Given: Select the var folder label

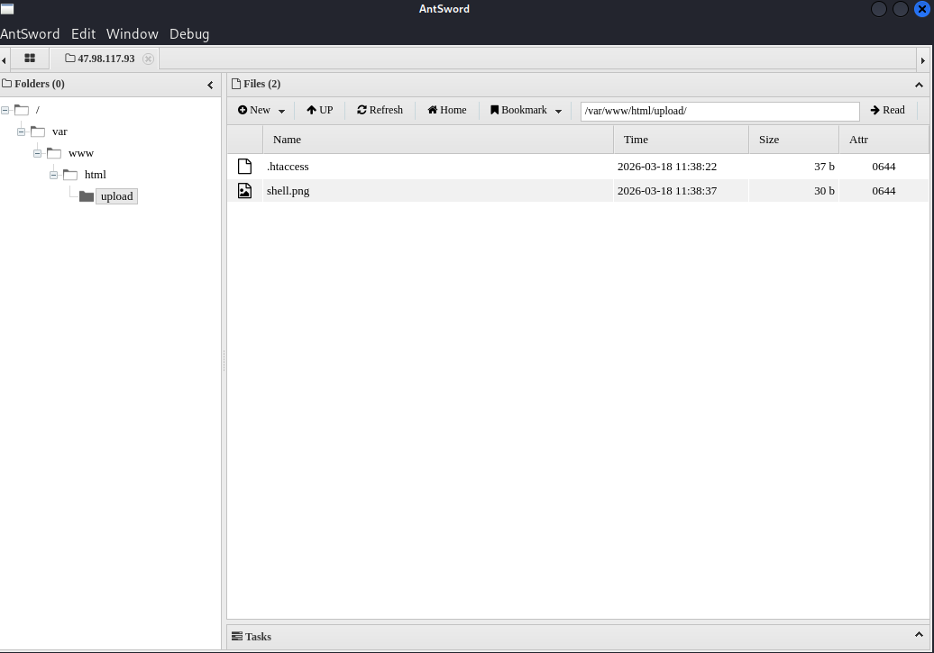Looking at the screenshot, I should tap(60, 132).
